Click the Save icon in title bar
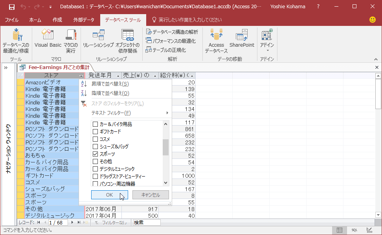Screen dimensions: 382x235 point(11,7)
